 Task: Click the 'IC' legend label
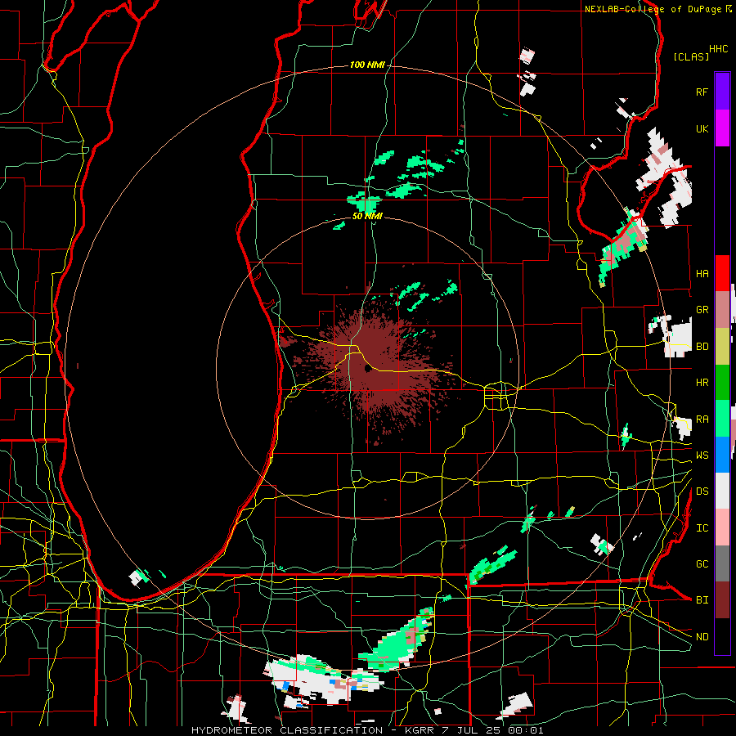coord(702,528)
